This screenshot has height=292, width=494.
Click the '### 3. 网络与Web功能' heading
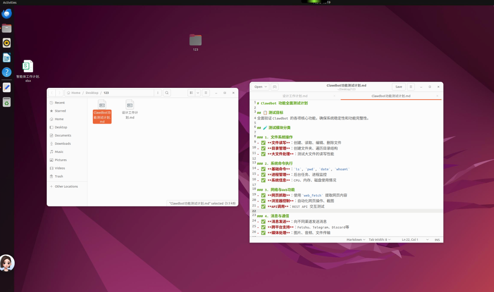276,190
